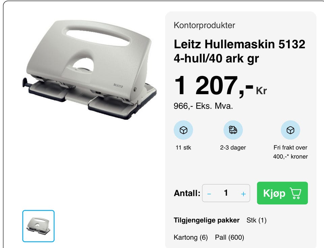Click the quantity input field showing 1
The width and height of the screenshot is (324, 248).
[226, 193]
